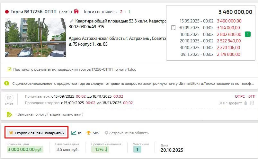Click the Участники count badge showing 1
The width and height of the screenshot is (258, 159).
137,149
